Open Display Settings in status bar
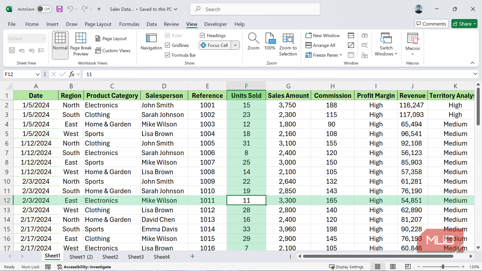 click(x=346, y=267)
